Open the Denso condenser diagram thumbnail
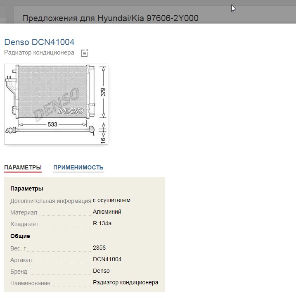 point(56,104)
